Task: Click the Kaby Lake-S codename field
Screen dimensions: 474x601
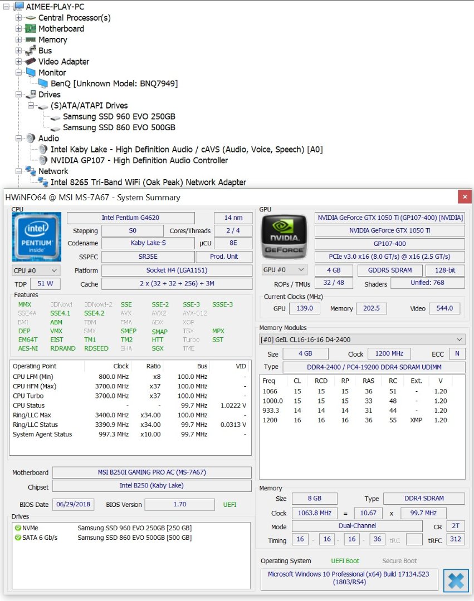Action: (148, 243)
